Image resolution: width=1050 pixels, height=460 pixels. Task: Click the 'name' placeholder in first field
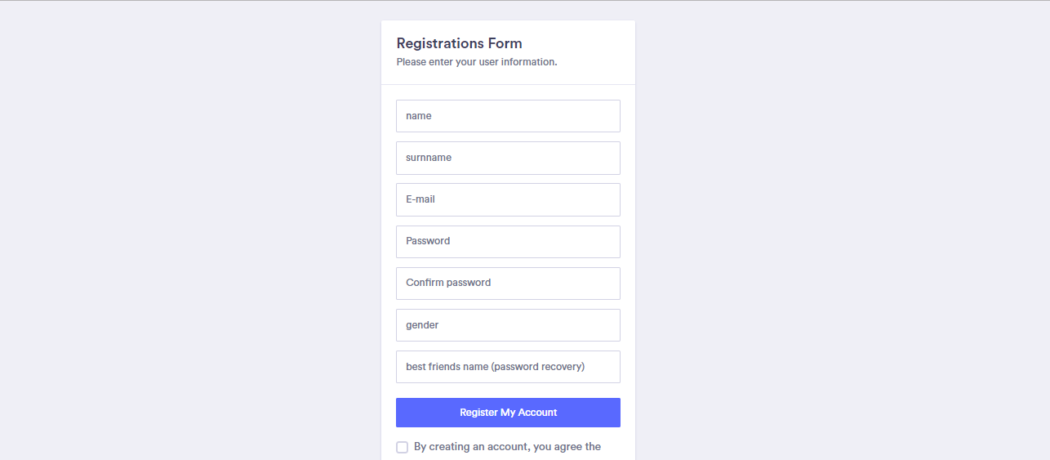[419, 116]
